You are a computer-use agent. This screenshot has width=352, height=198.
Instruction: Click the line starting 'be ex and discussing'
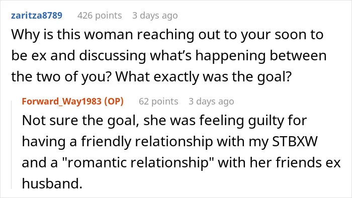169,56
